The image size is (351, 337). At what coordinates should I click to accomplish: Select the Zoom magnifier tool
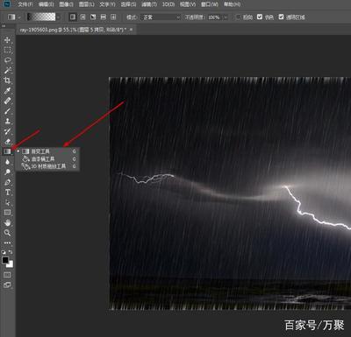pyautogui.click(x=8, y=233)
